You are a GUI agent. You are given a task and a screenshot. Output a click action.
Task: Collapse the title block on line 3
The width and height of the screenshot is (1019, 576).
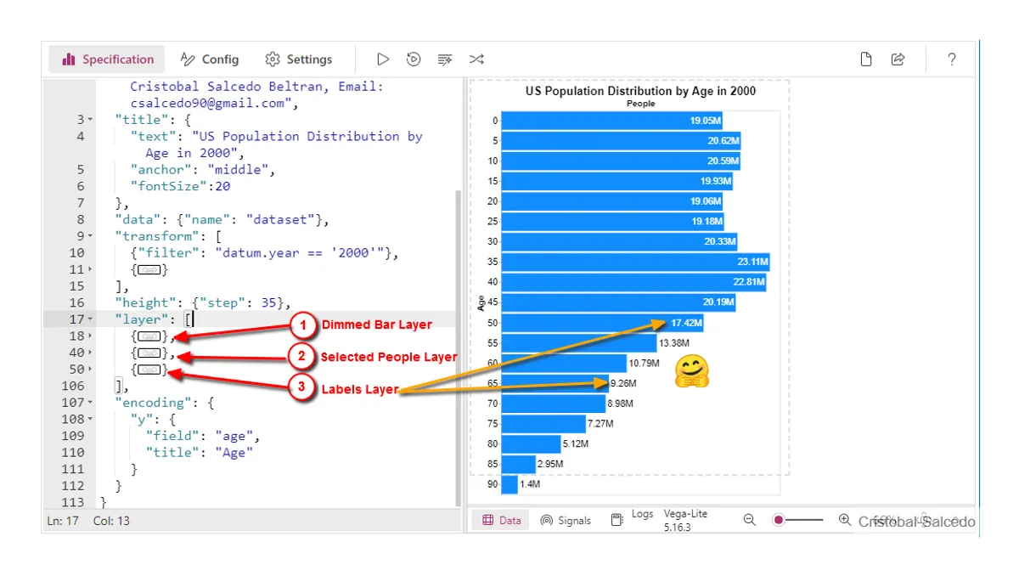click(x=88, y=119)
